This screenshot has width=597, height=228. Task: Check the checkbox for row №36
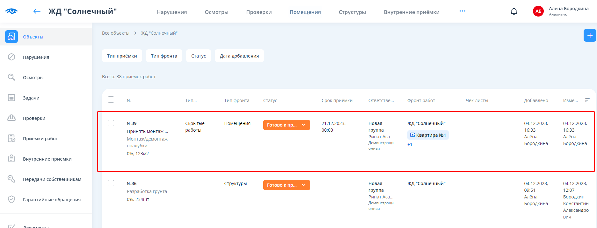111,183
